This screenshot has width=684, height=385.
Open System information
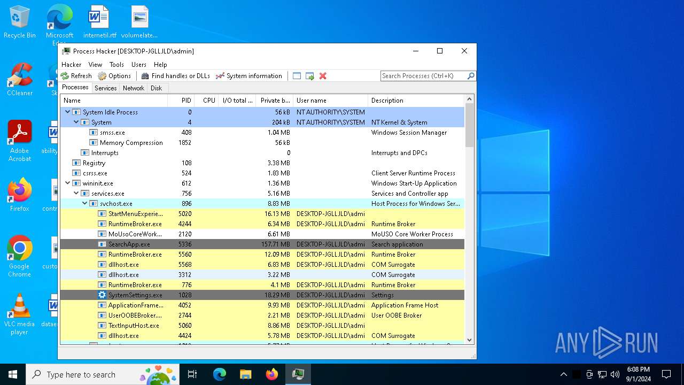(x=249, y=76)
